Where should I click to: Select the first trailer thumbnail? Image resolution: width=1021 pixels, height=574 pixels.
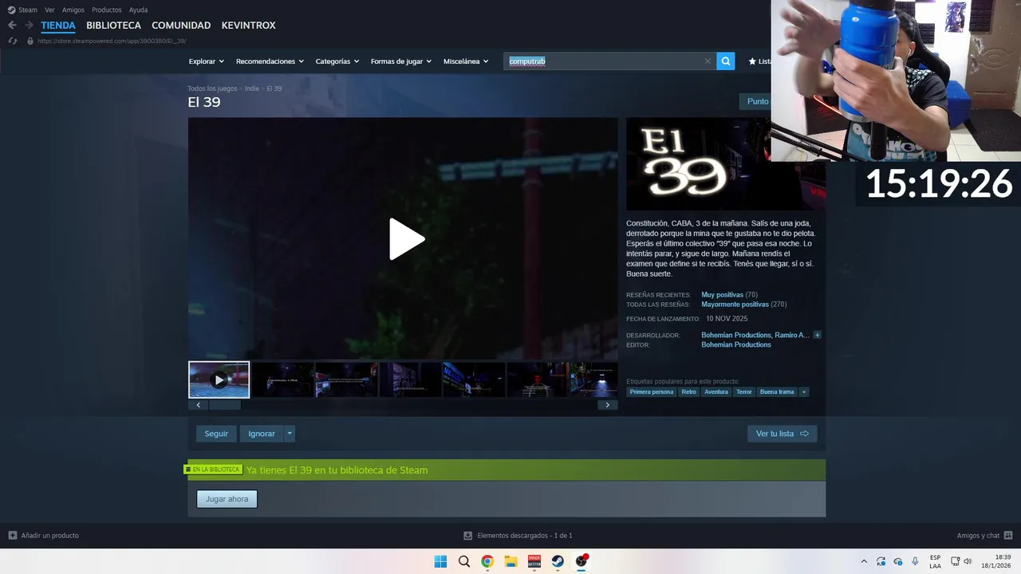219,379
